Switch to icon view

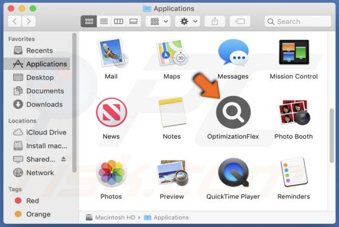pos(89,21)
